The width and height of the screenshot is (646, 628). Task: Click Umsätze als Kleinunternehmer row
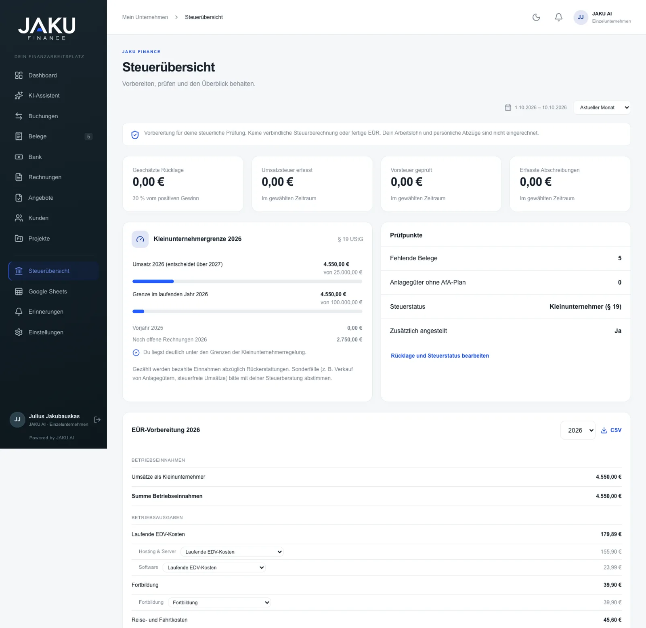pos(376,477)
